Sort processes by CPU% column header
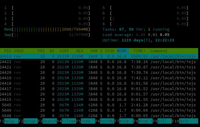Image resolution: width=200 pixels, height=127 pixels. pyautogui.click(x=110, y=51)
